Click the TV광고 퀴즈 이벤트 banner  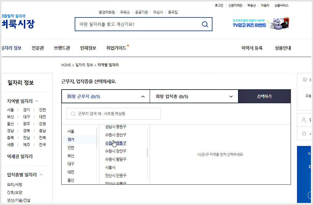[x=261, y=24]
